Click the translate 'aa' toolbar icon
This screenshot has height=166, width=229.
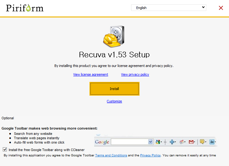(x=212, y=142)
